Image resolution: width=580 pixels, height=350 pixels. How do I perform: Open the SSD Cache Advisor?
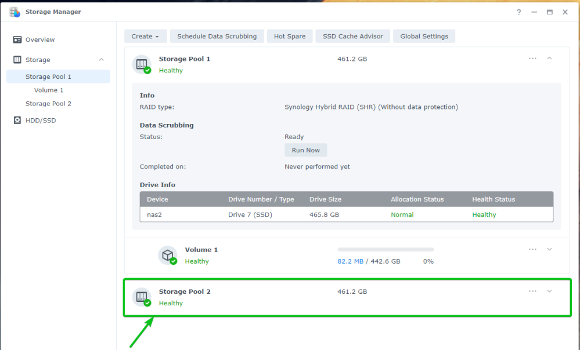point(352,36)
